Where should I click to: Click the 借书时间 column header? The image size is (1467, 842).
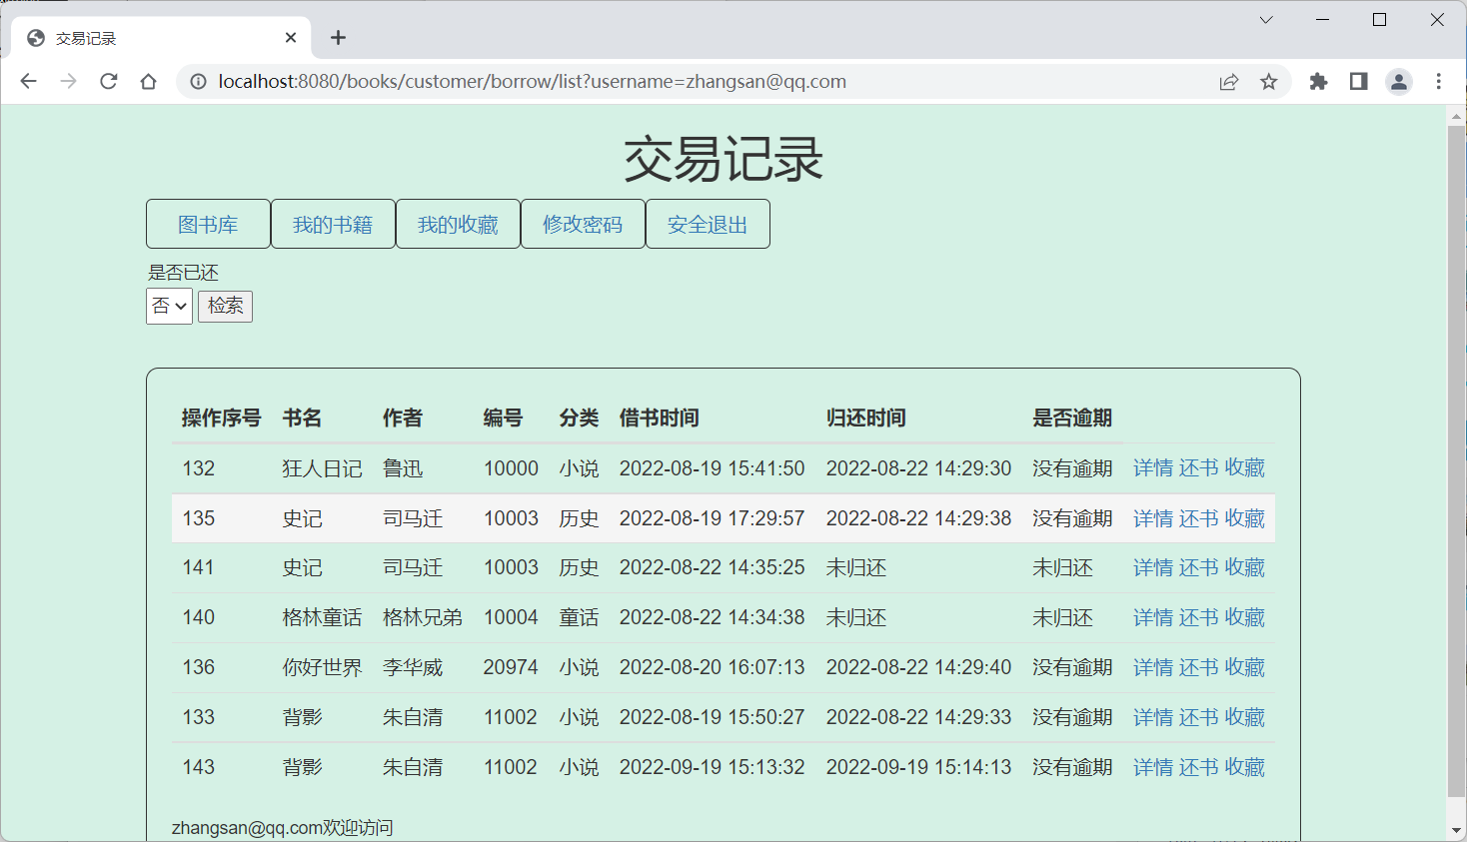(x=660, y=418)
